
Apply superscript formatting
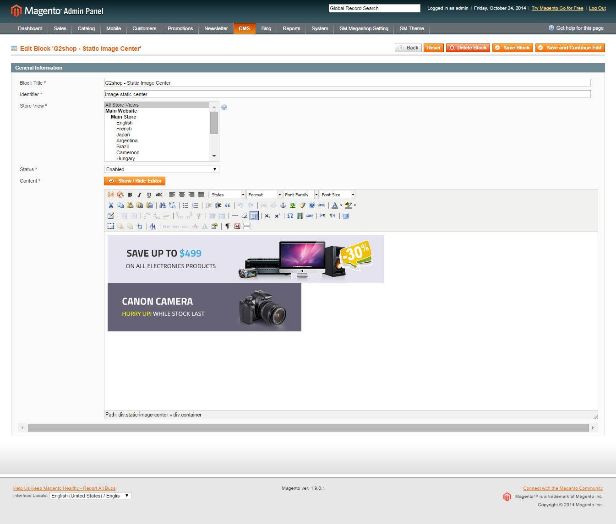pos(277,216)
